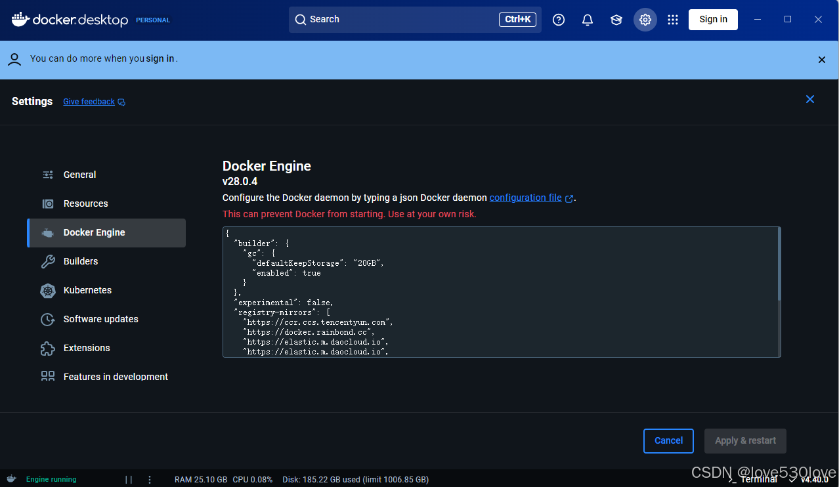Close the Settings page with the X

(x=810, y=99)
